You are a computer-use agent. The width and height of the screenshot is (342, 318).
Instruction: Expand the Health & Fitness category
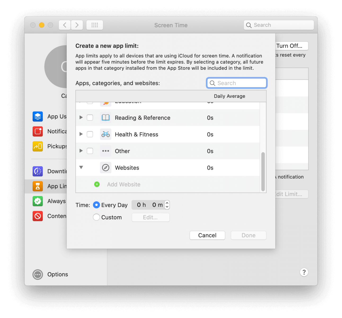coord(81,134)
